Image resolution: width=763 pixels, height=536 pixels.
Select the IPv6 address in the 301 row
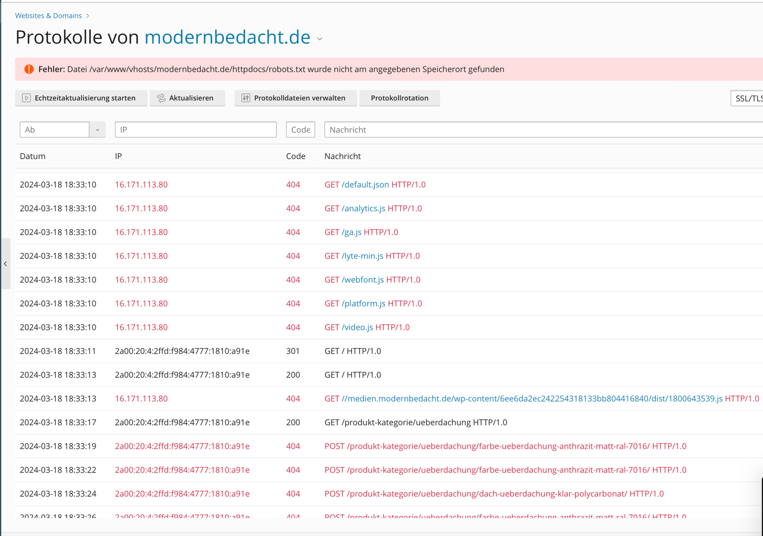pos(182,351)
